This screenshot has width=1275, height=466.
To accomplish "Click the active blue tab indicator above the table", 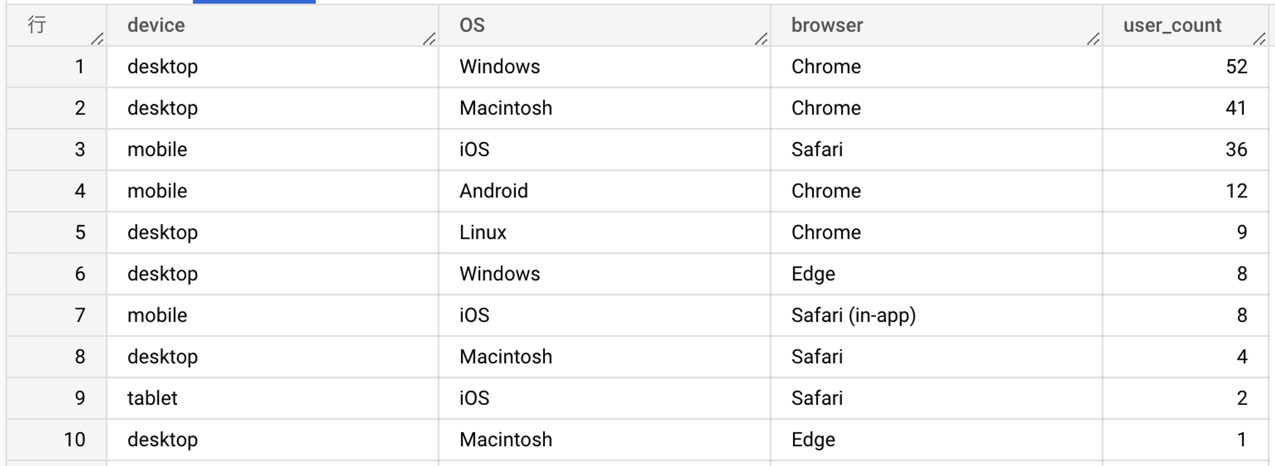I will [x=254, y=2].
